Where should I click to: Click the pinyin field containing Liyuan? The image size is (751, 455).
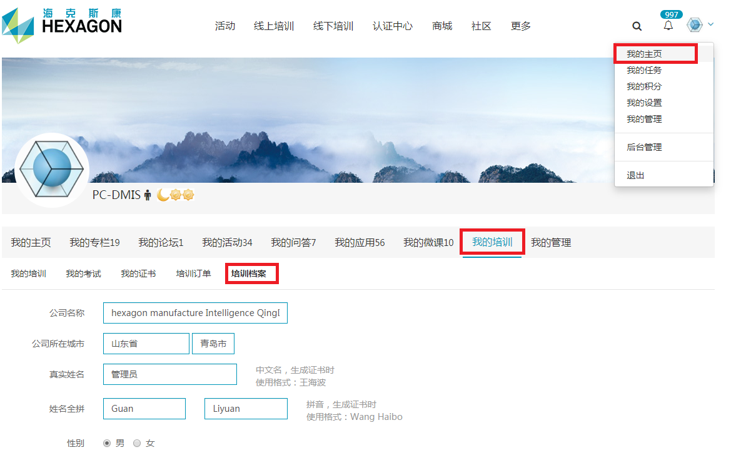tap(246, 409)
